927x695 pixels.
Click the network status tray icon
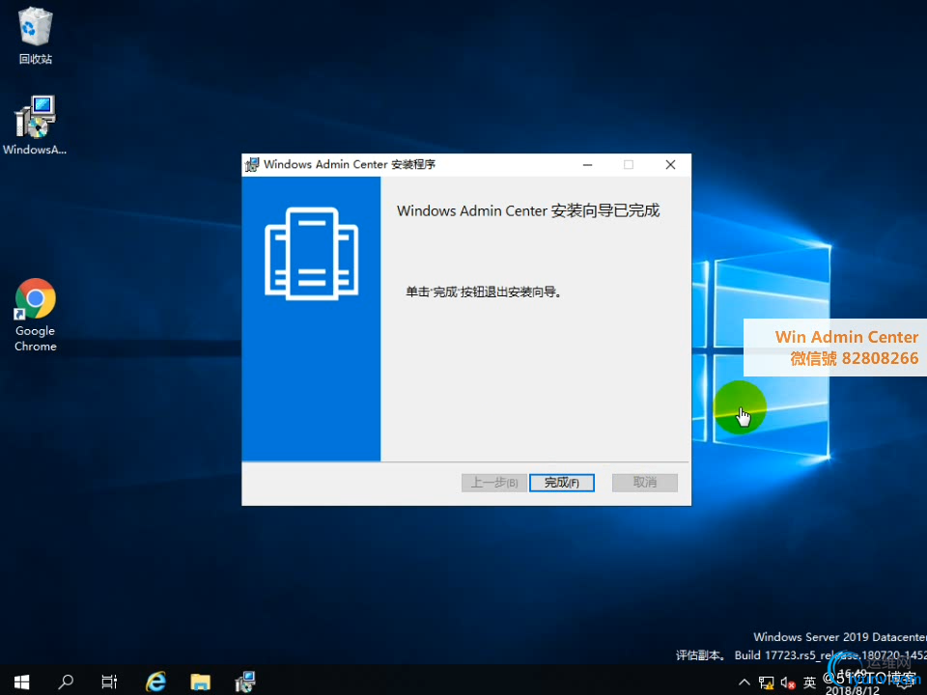[766, 682]
